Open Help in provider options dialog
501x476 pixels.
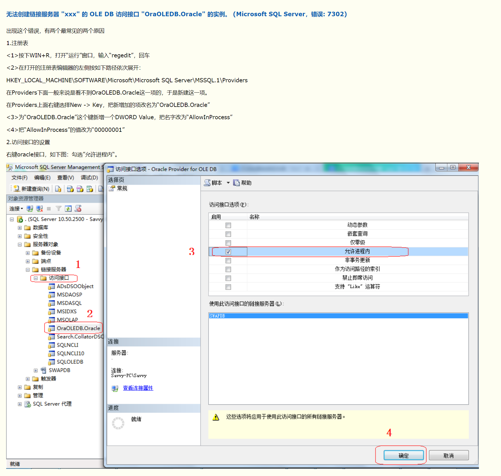click(x=242, y=183)
